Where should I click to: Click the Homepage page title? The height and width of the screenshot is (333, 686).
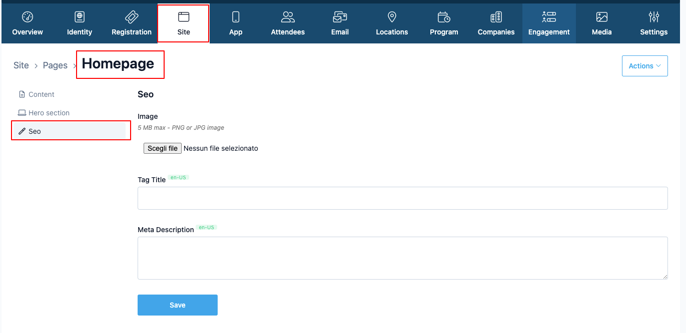point(118,64)
